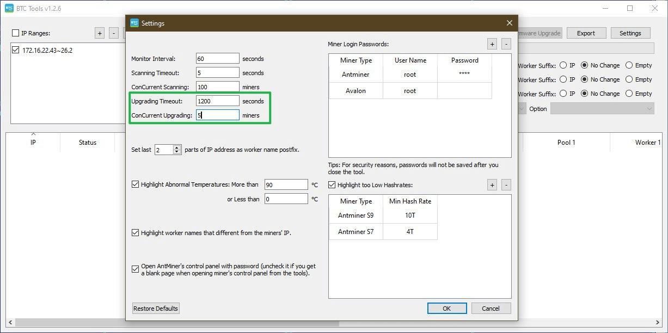Click the Status column header
The width and height of the screenshot is (668, 333).
tap(87, 143)
